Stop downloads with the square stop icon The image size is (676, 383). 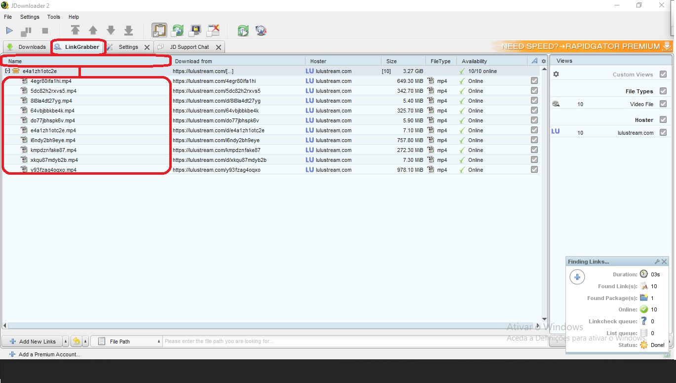click(x=45, y=31)
